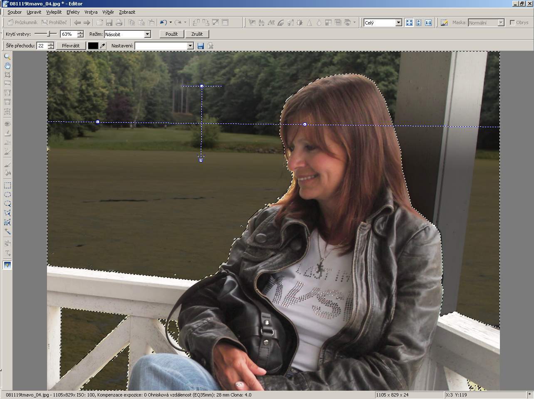
Task: Open the Celý zoom level dropdown
Action: [398, 22]
